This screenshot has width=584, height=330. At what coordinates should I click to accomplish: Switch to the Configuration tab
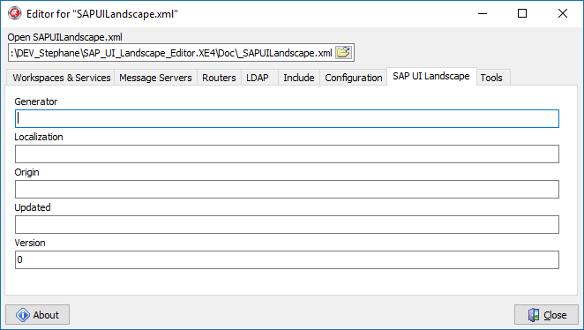coord(354,78)
